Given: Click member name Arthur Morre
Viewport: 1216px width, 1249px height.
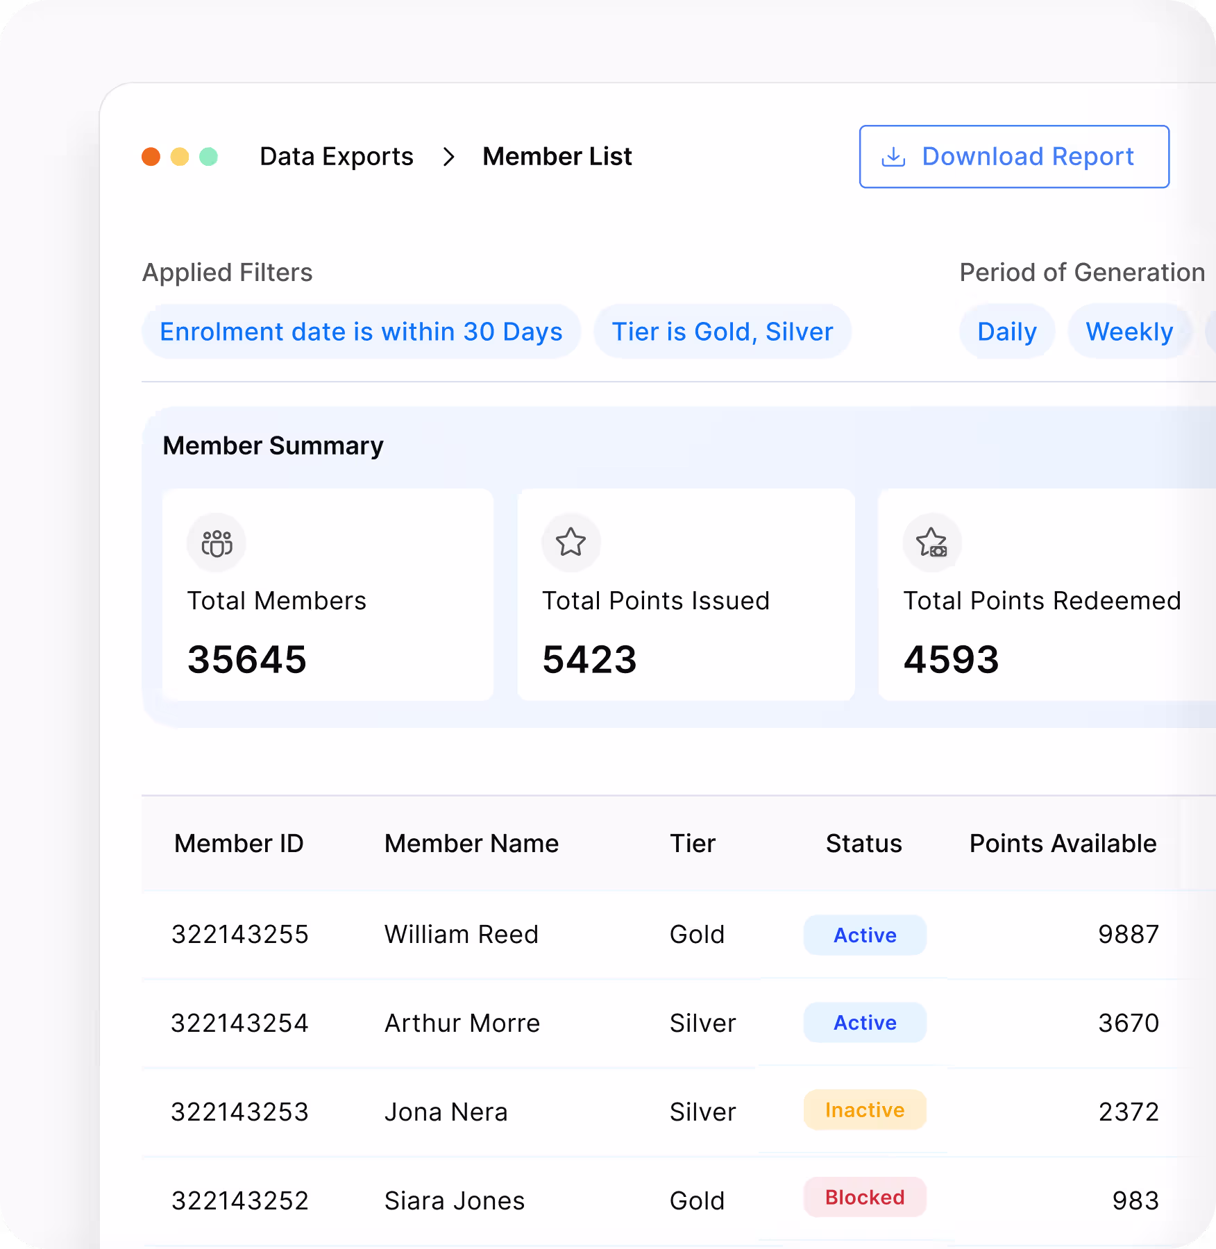Looking at the screenshot, I should (462, 1023).
